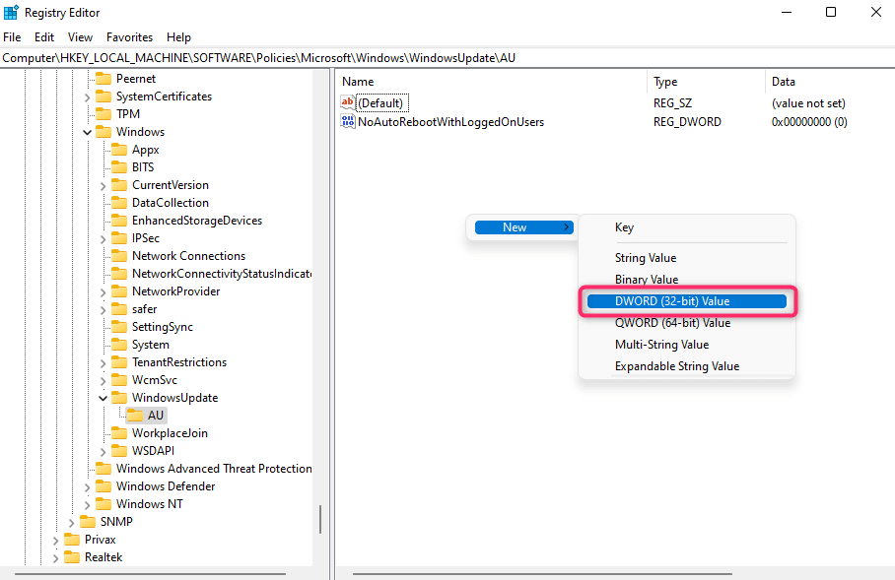Screen dimensions: 895x580
Task: Expand the SNMP key
Action: 71,522
